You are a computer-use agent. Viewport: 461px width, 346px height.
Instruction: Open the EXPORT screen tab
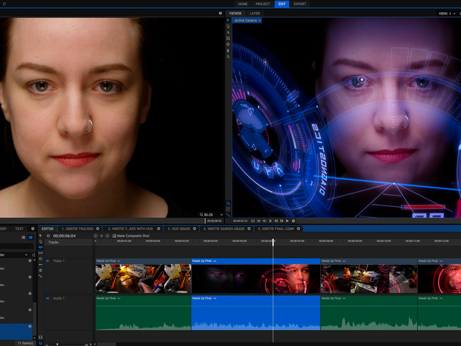coord(300,4)
